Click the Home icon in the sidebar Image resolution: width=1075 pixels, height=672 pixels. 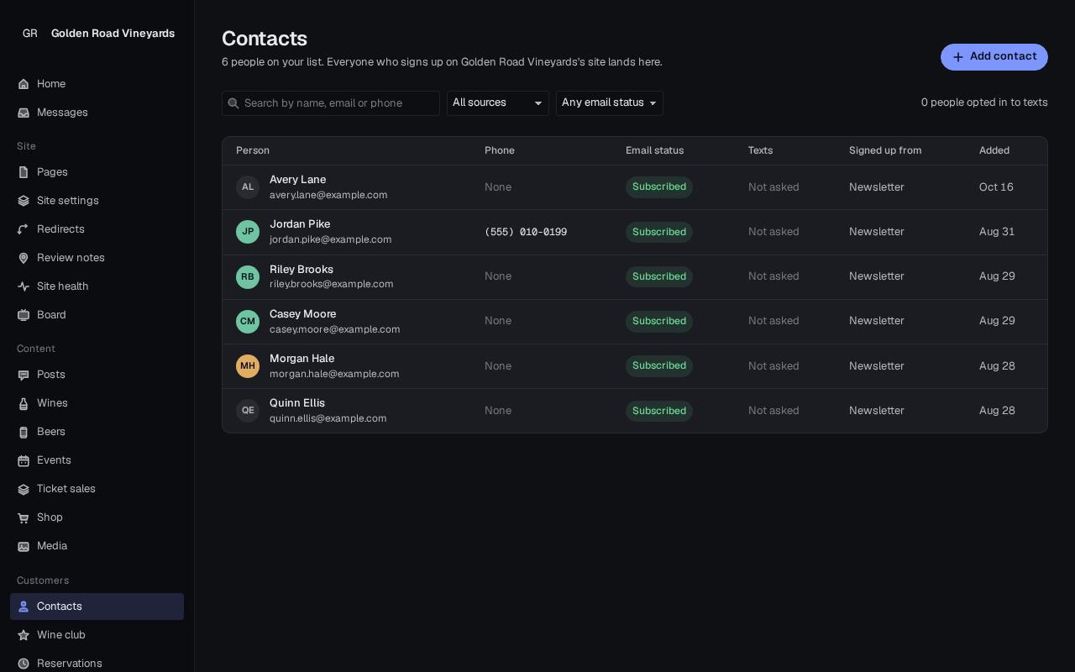[24, 84]
